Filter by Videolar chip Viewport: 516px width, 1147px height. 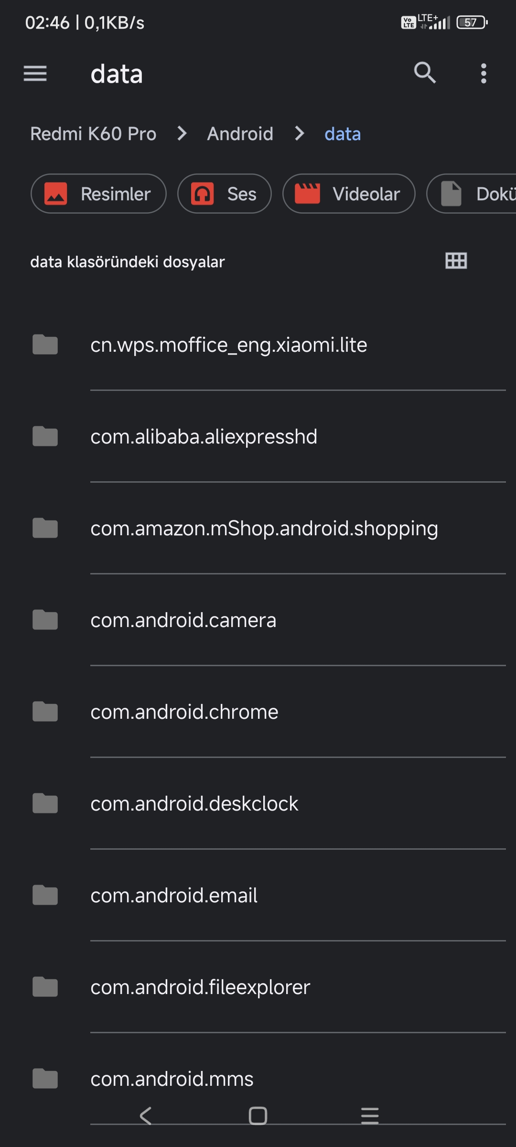tap(348, 194)
